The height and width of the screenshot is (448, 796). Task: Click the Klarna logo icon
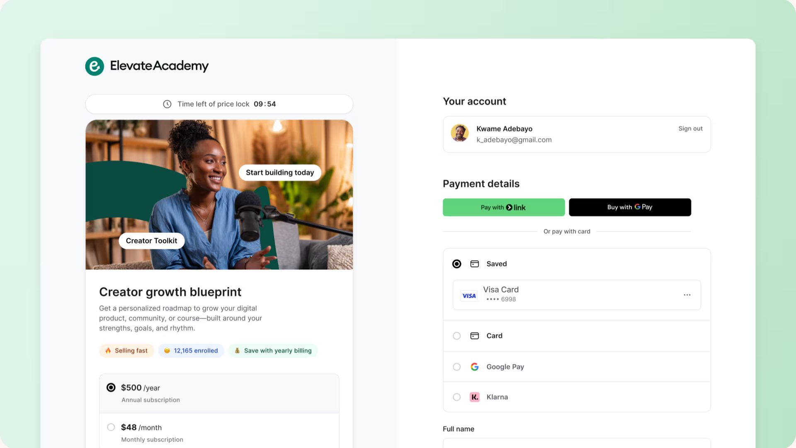tap(475, 397)
